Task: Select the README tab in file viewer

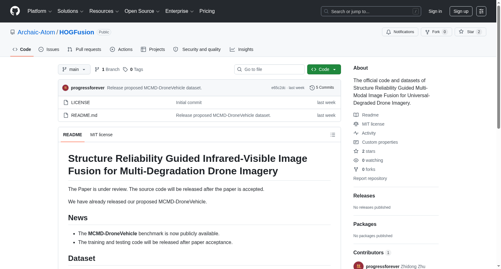Action: (x=73, y=135)
